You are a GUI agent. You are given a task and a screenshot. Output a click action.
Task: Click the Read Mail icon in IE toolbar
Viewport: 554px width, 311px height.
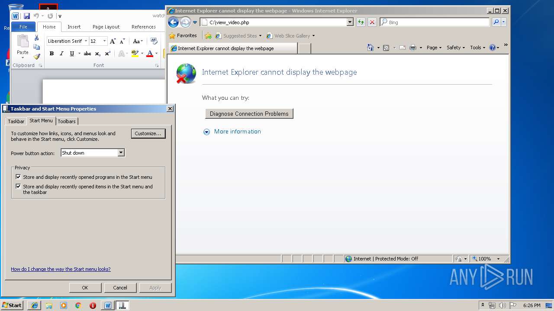[x=402, y=48]
